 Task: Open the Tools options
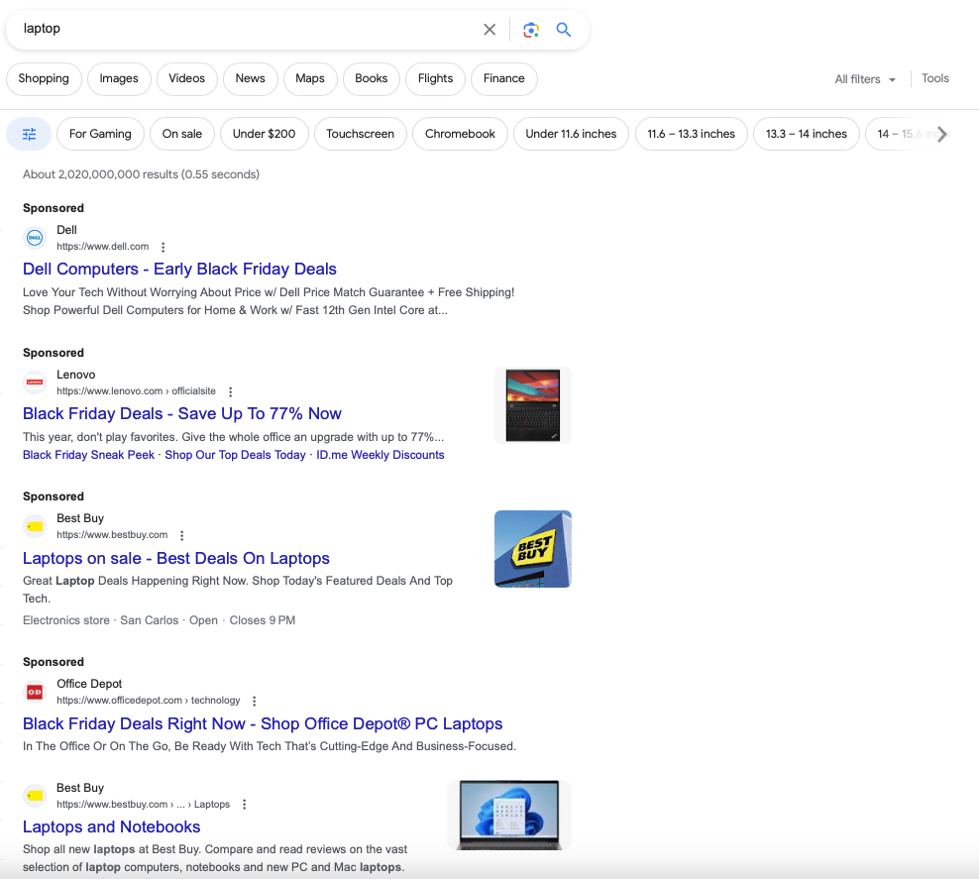[x=934, y=78]
